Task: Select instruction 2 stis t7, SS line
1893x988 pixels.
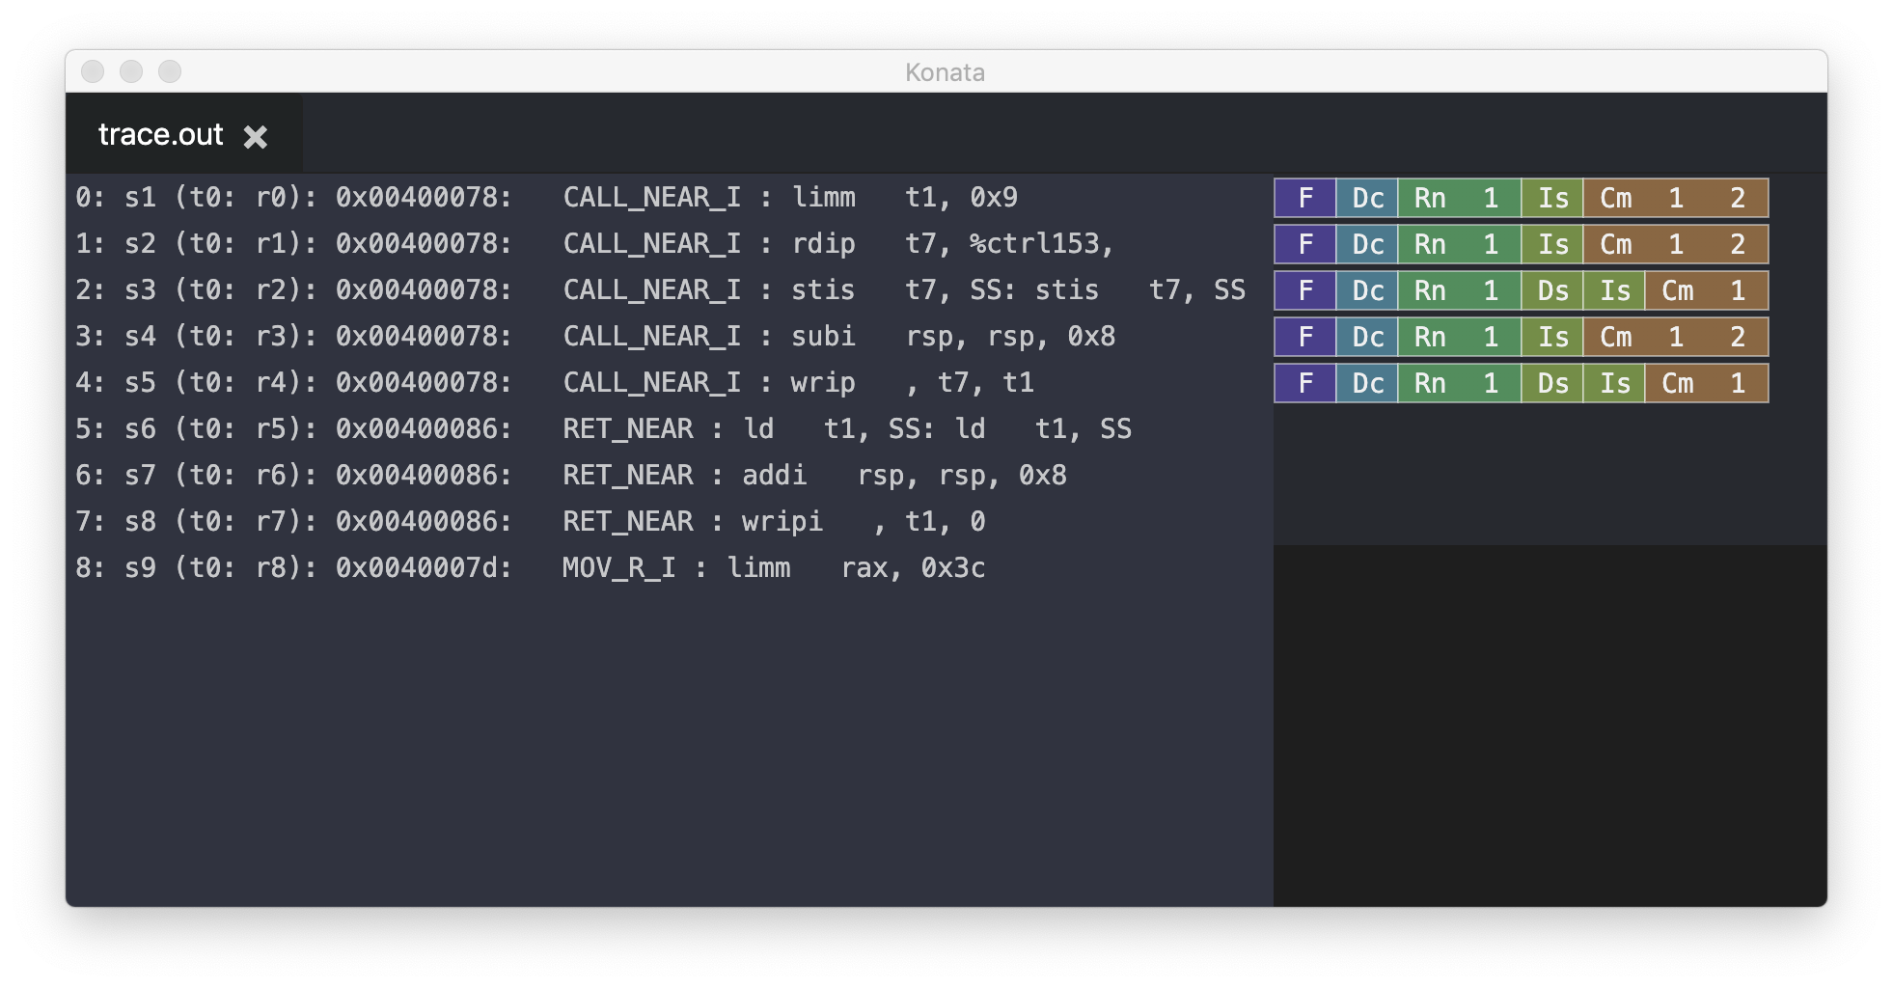Action: pyautogui.click(x=660, y=290)
